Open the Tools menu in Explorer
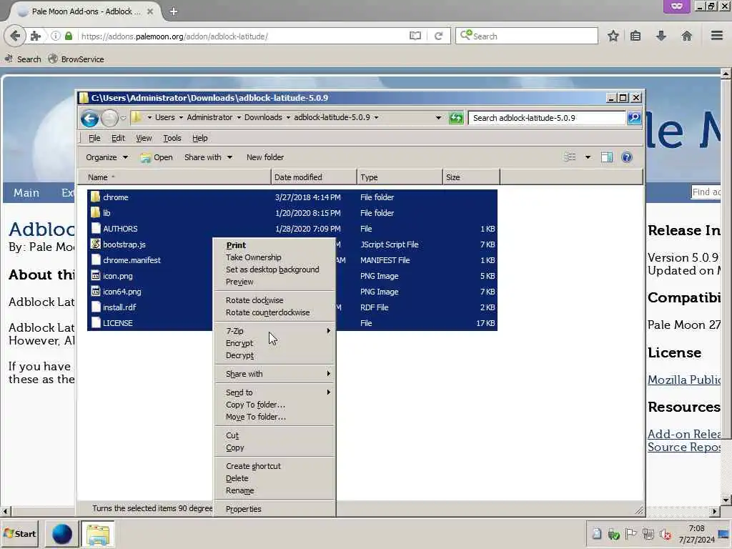The width and height of the screenshot is (732, 549). tap(172, 138)
